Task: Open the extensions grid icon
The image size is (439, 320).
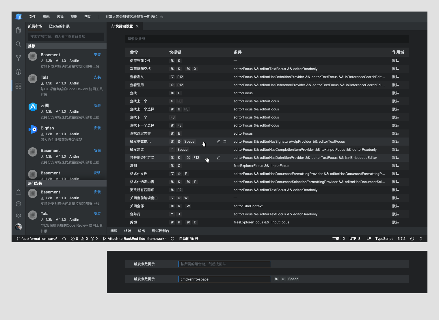Action: point(18,86)
